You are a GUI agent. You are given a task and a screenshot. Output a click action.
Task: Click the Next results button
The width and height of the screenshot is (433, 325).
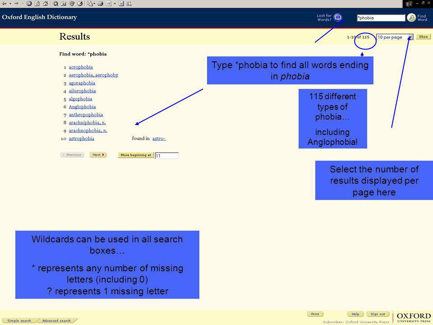pos(98,155)
